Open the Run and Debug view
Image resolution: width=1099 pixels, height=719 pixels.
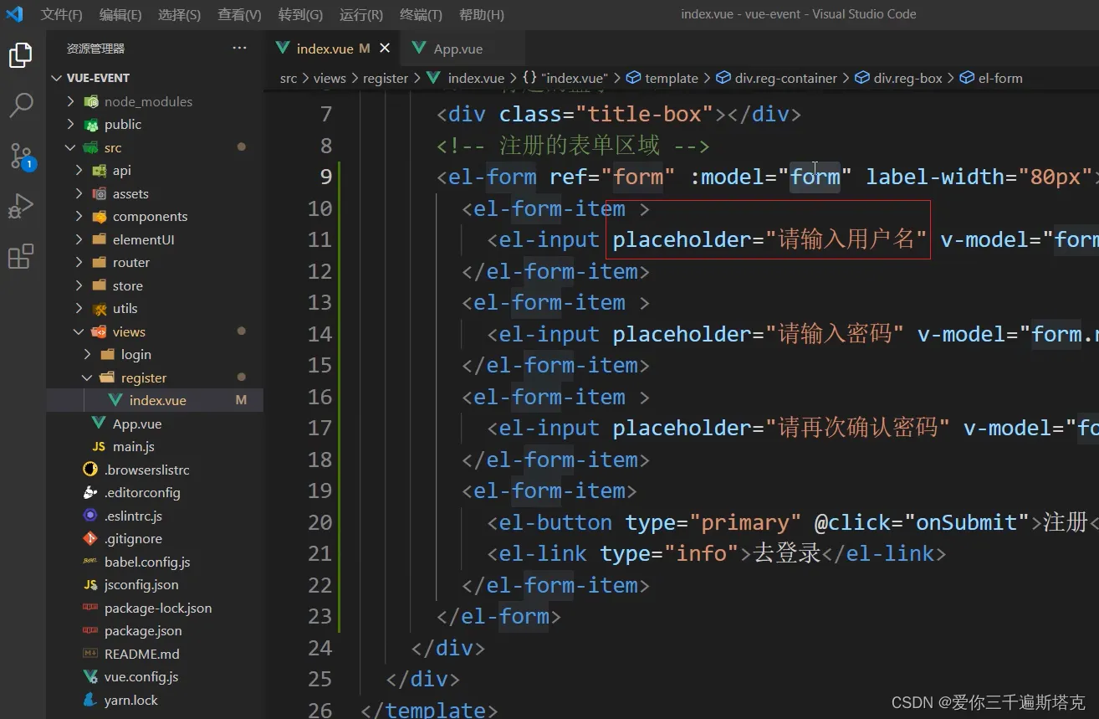pos(21,206)
